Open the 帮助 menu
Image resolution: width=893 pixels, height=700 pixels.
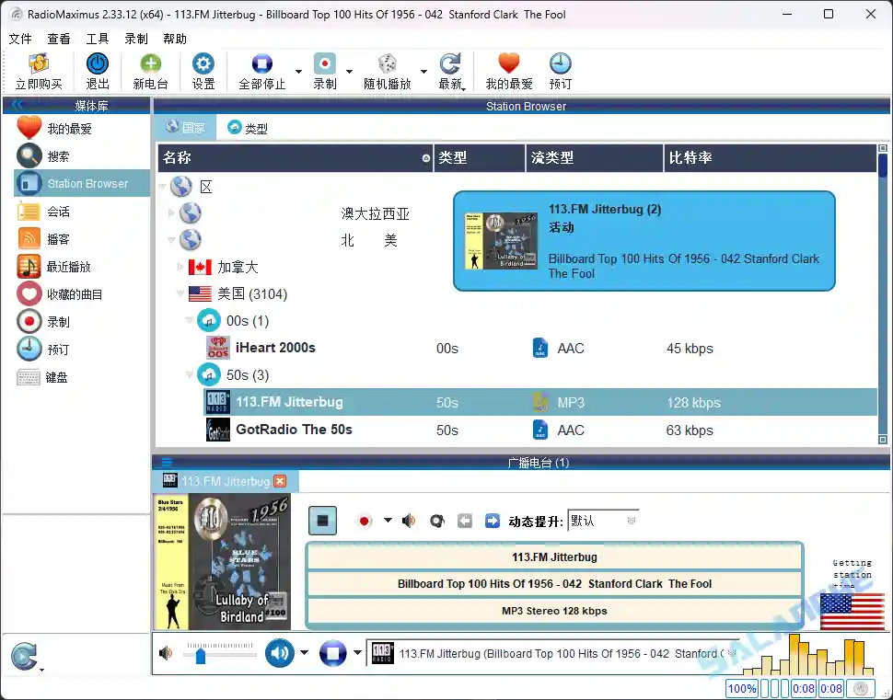click(177, 39)
